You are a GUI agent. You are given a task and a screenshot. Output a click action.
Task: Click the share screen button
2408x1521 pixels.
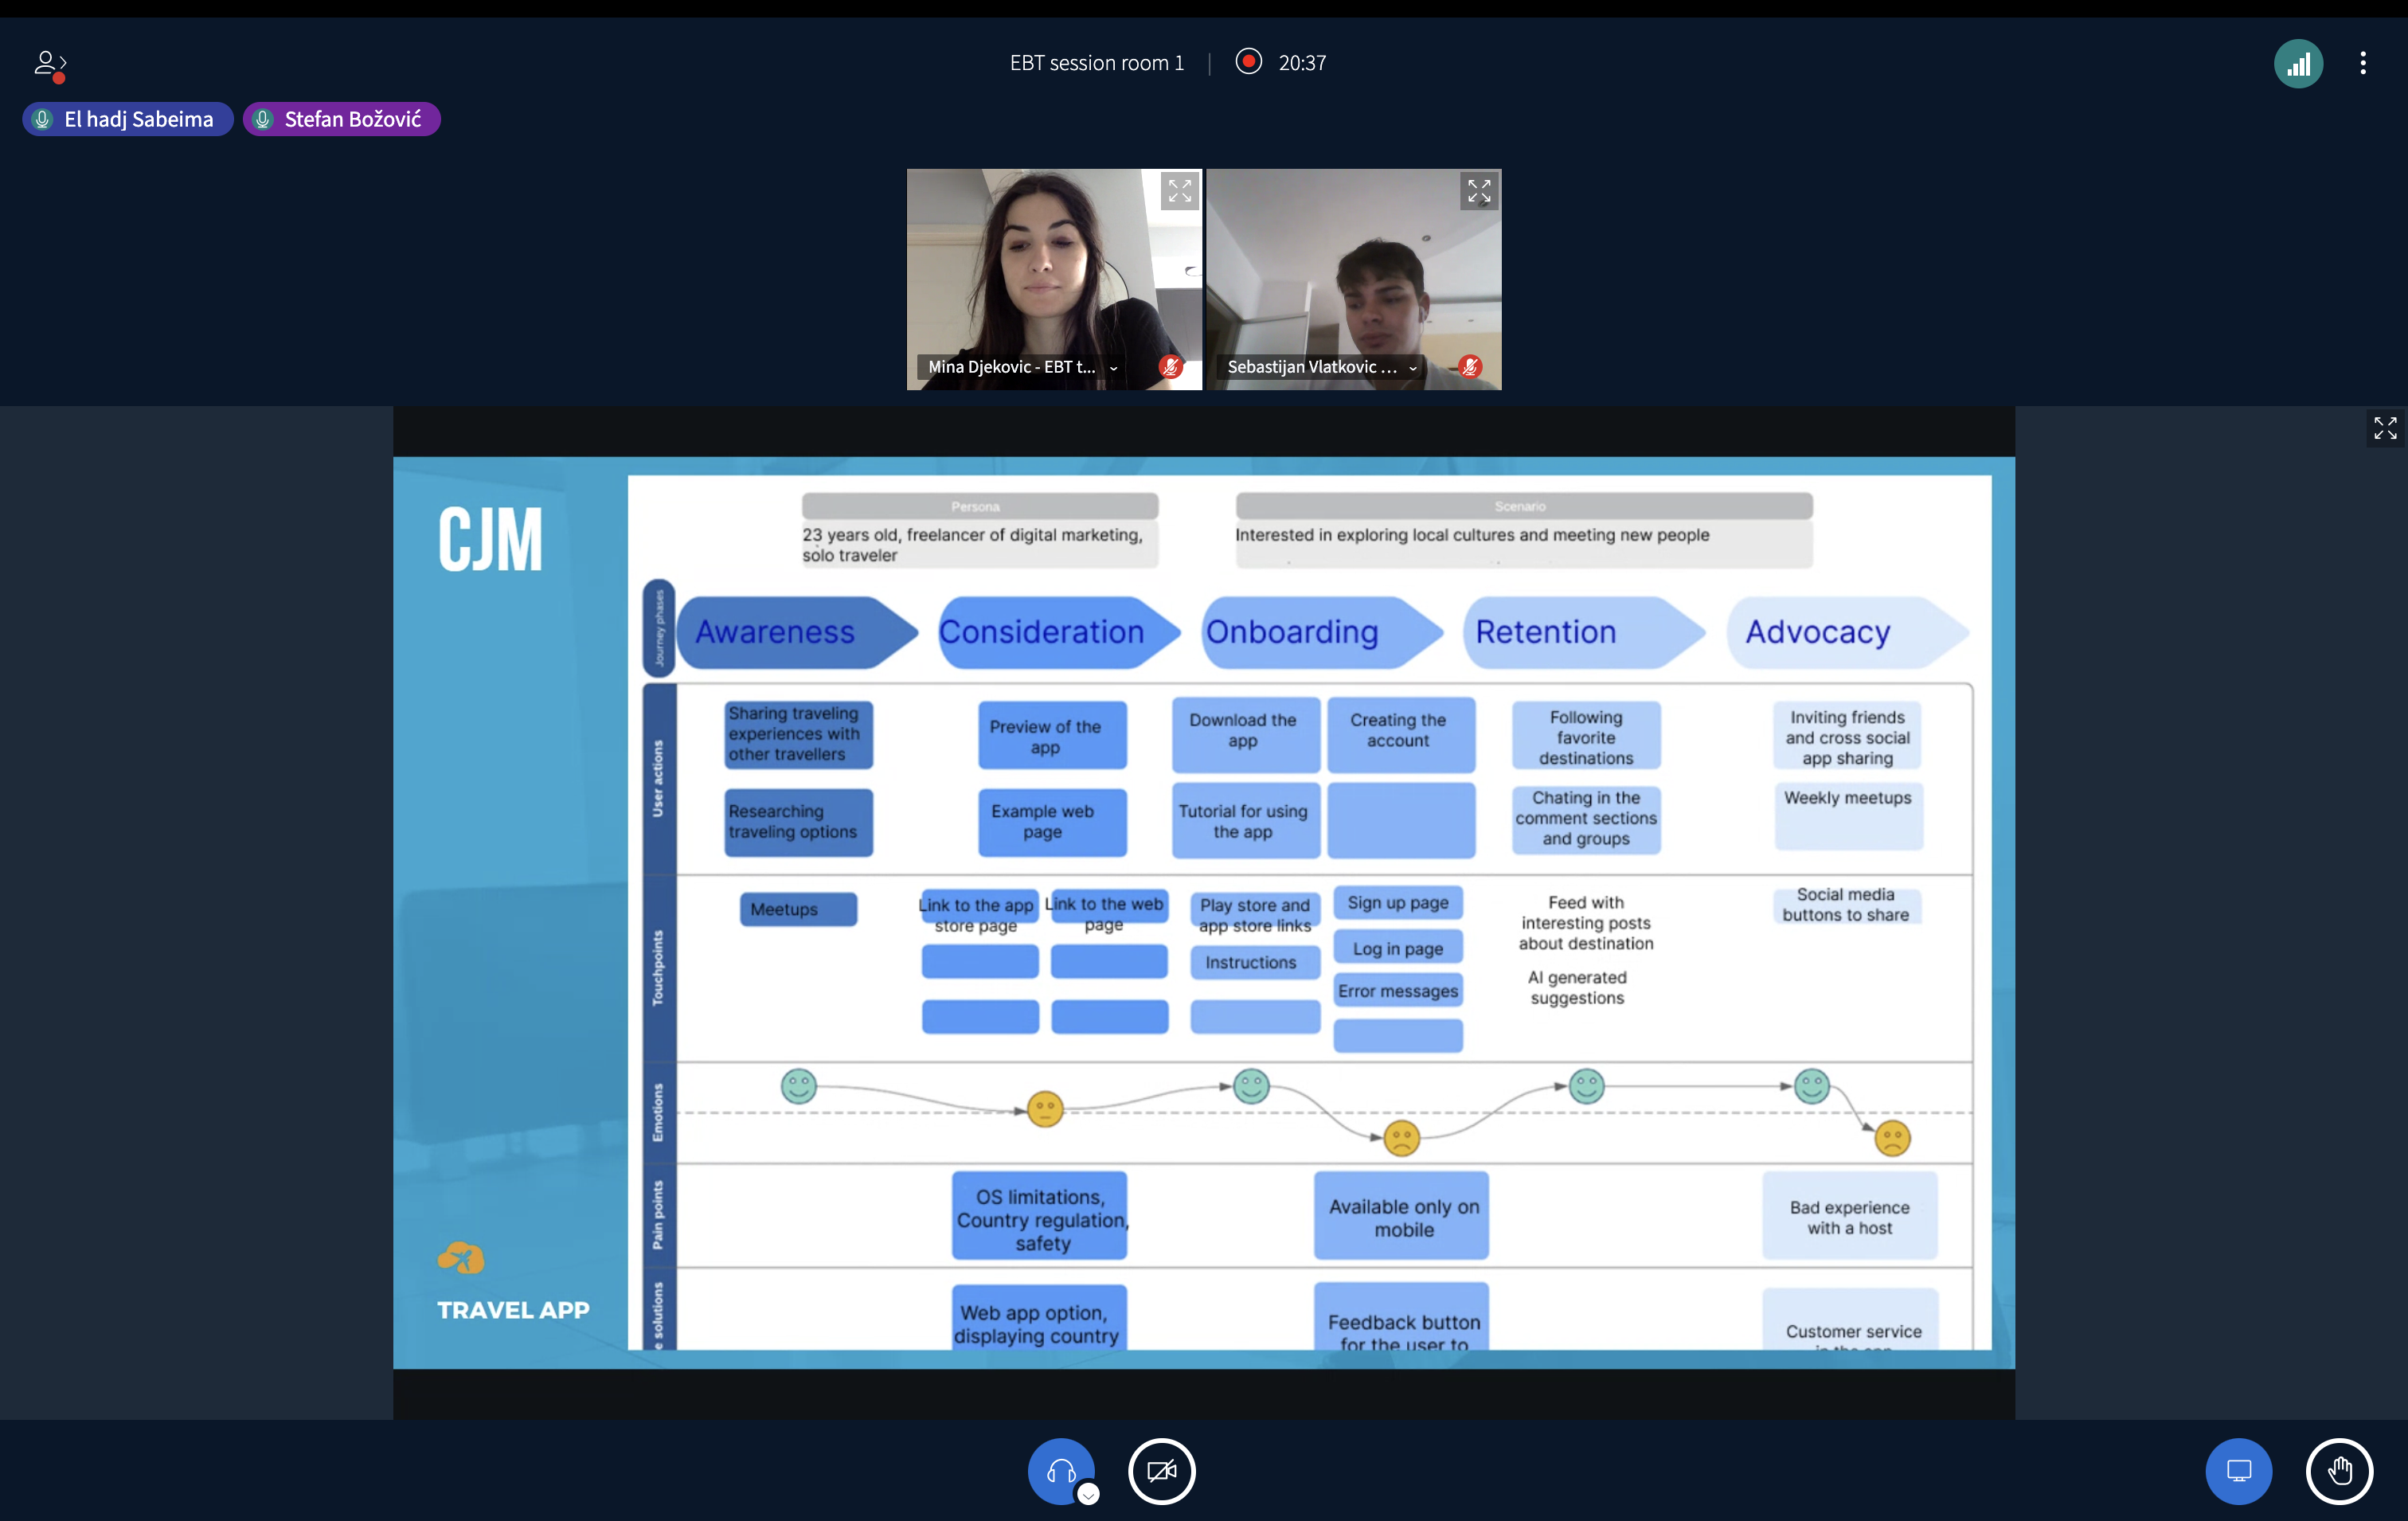(2238, 1470)
